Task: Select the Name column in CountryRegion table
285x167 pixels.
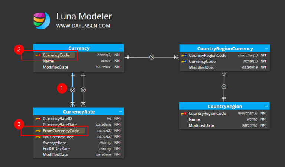Action: pos(224,119)
